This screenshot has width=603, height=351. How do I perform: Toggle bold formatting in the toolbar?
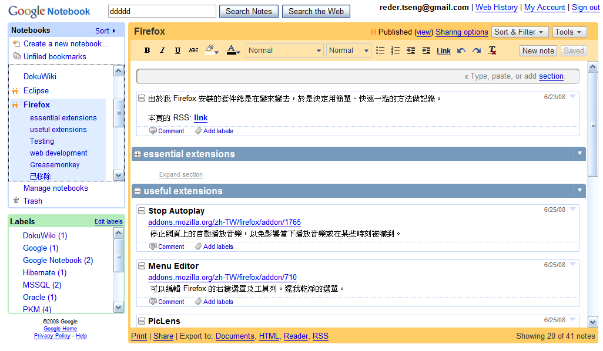click(x=147, y=50)
